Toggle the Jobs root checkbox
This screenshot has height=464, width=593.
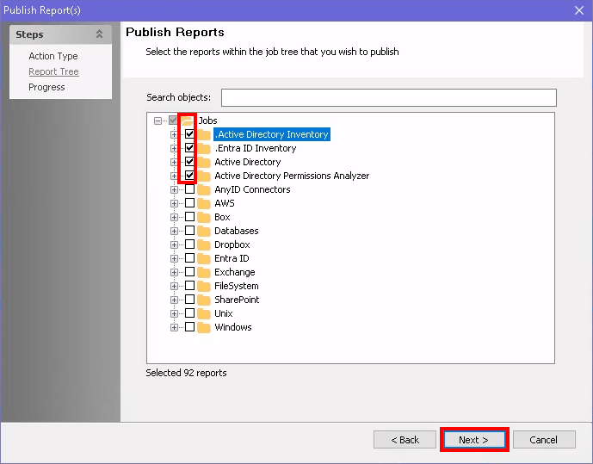point(173,121)
